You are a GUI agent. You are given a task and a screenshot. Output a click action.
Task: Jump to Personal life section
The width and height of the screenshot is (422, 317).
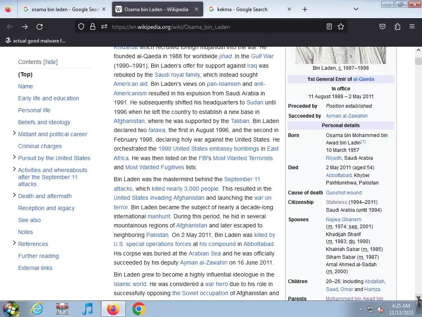click(34, 110)
